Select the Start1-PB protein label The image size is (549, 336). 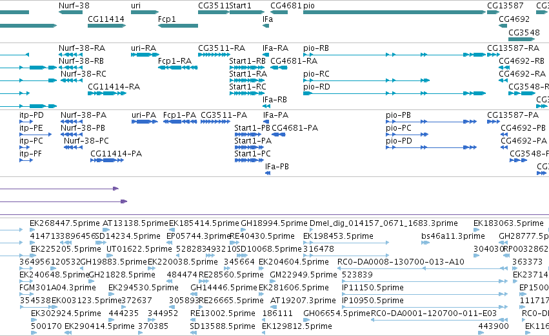[252, 128]
